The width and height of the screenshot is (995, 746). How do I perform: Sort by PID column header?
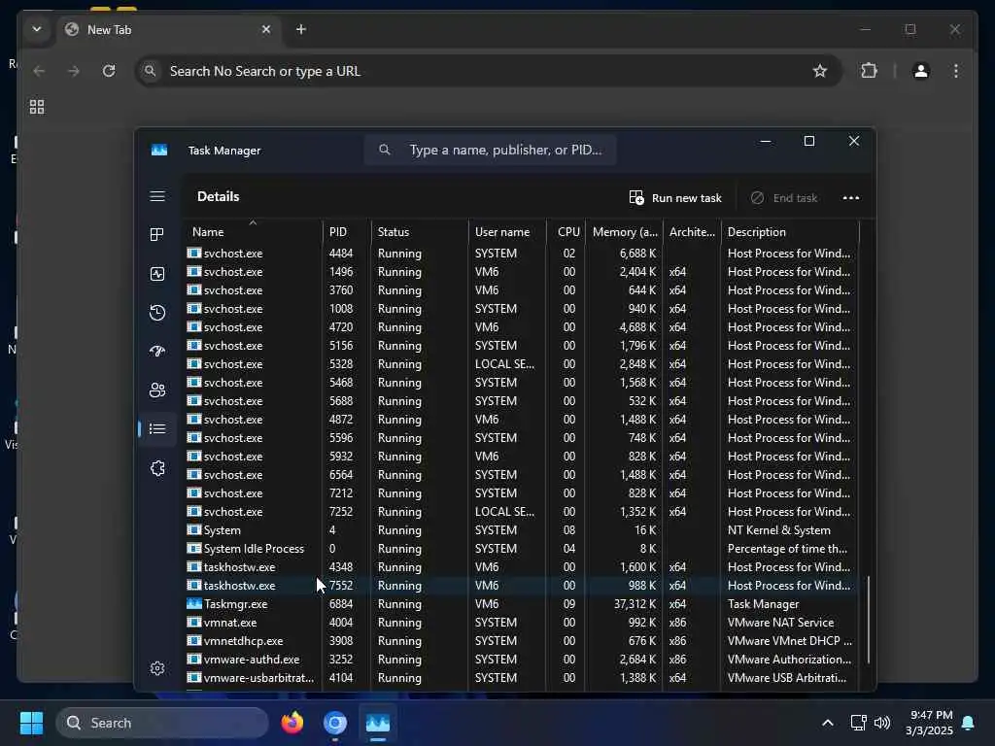347,231
